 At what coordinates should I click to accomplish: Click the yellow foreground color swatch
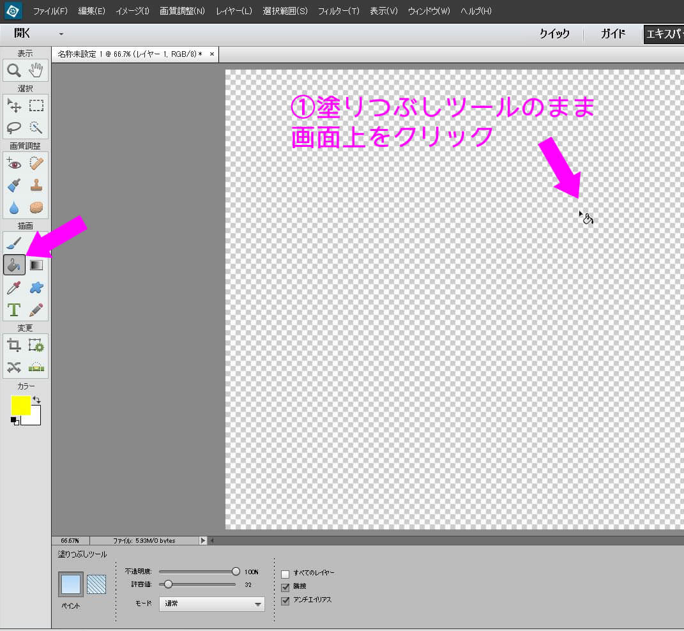tap(20, 406)
